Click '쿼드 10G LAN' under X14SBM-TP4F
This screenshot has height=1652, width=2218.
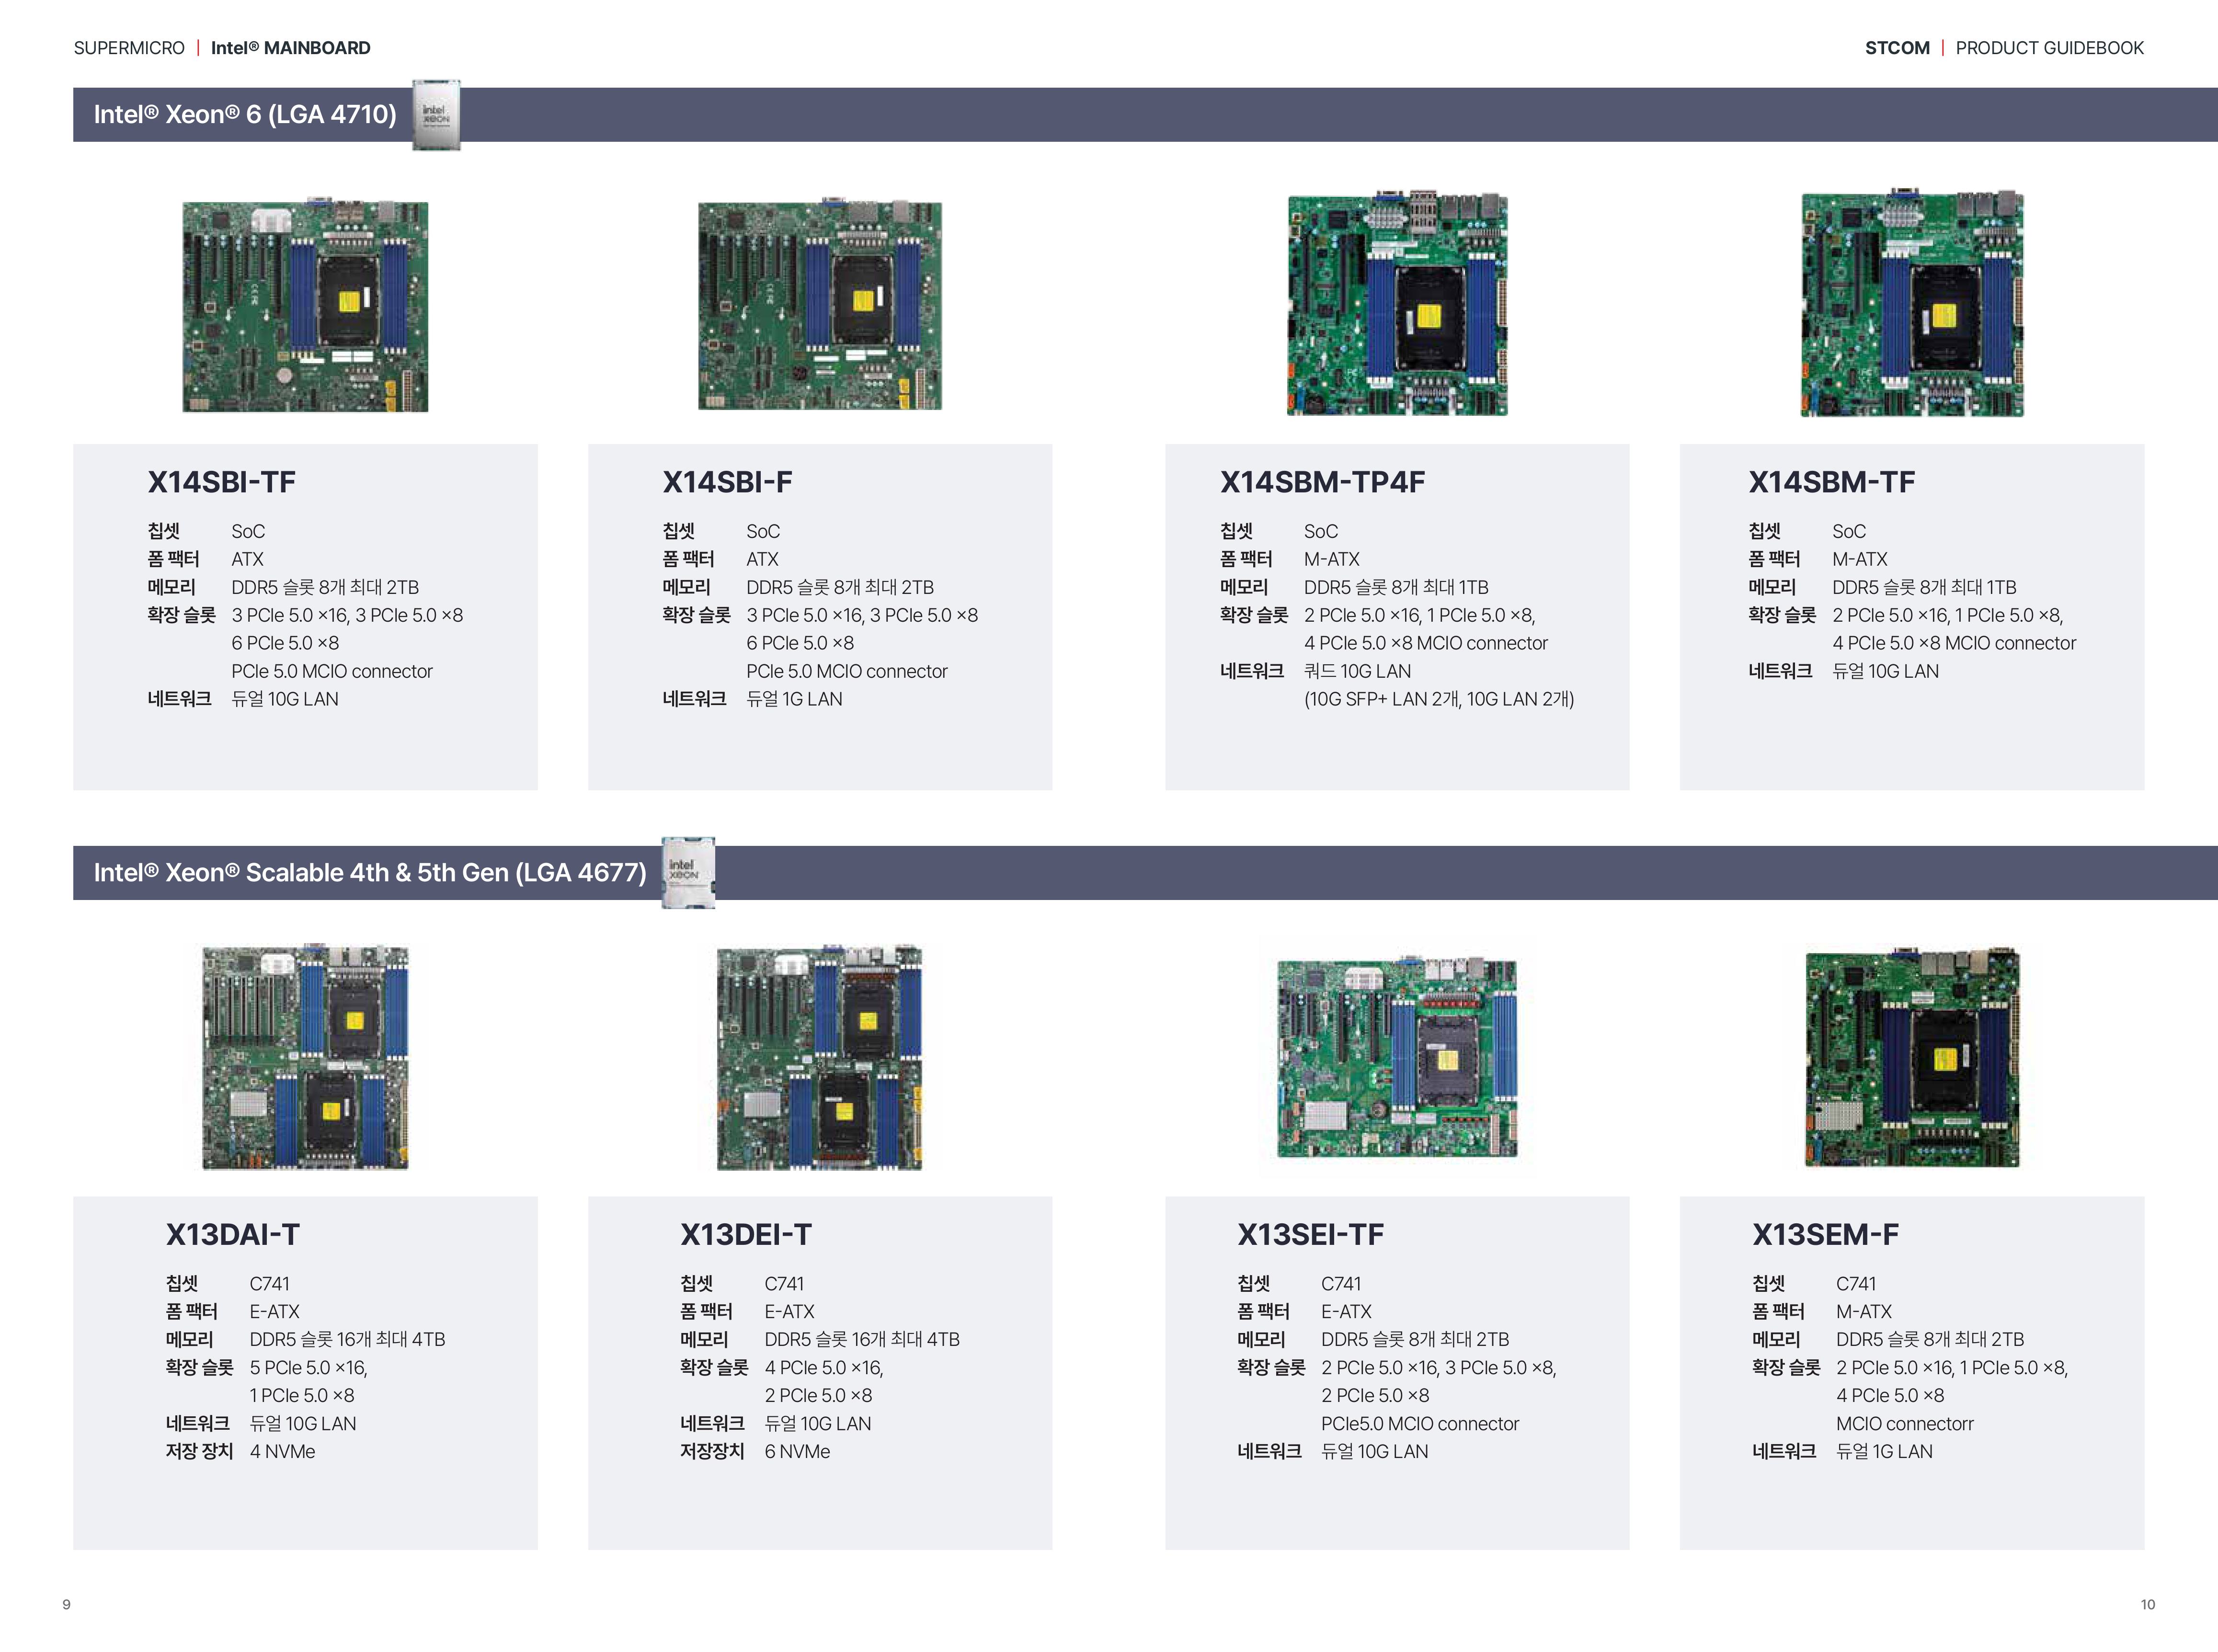tap(1357, 671)
